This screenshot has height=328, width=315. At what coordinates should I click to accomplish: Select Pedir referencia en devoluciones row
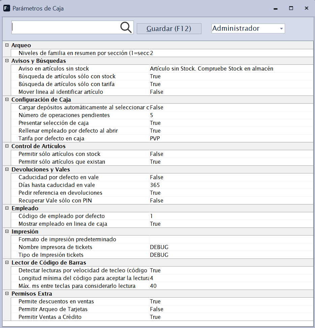coord(162,193)
